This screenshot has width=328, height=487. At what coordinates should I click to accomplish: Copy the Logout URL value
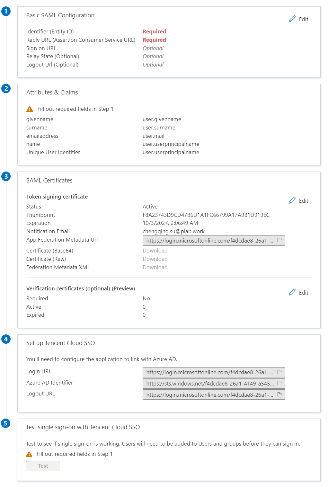(280, 394)
